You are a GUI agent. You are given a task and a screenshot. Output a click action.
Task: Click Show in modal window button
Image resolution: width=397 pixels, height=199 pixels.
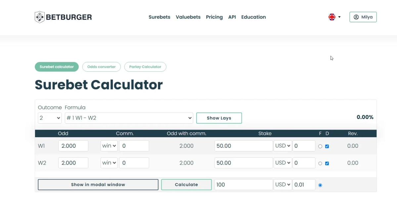point(98,184)
